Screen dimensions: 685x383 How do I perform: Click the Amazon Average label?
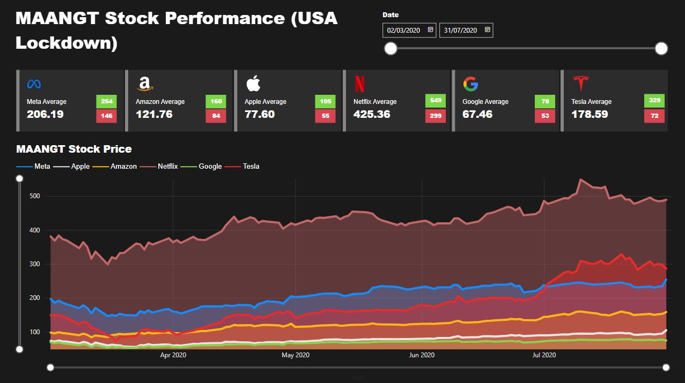coord(160,102)
